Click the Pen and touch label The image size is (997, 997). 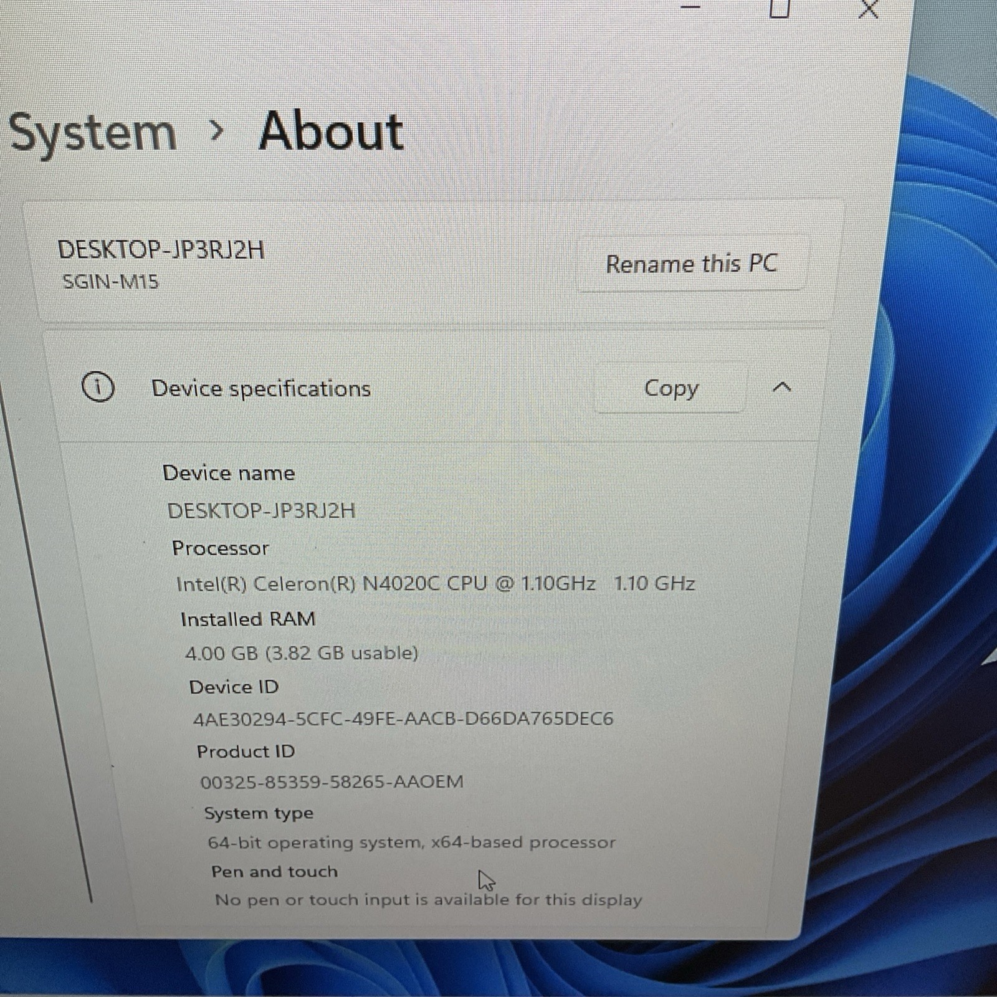[275, 871]
